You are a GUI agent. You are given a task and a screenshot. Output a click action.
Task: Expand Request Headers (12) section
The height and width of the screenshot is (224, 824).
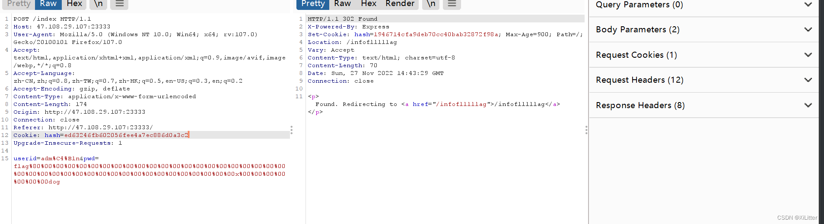[x=703, y=80]
